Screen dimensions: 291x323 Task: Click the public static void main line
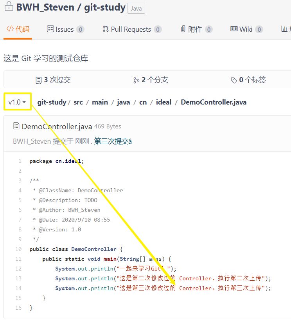(x=107, y=259)
